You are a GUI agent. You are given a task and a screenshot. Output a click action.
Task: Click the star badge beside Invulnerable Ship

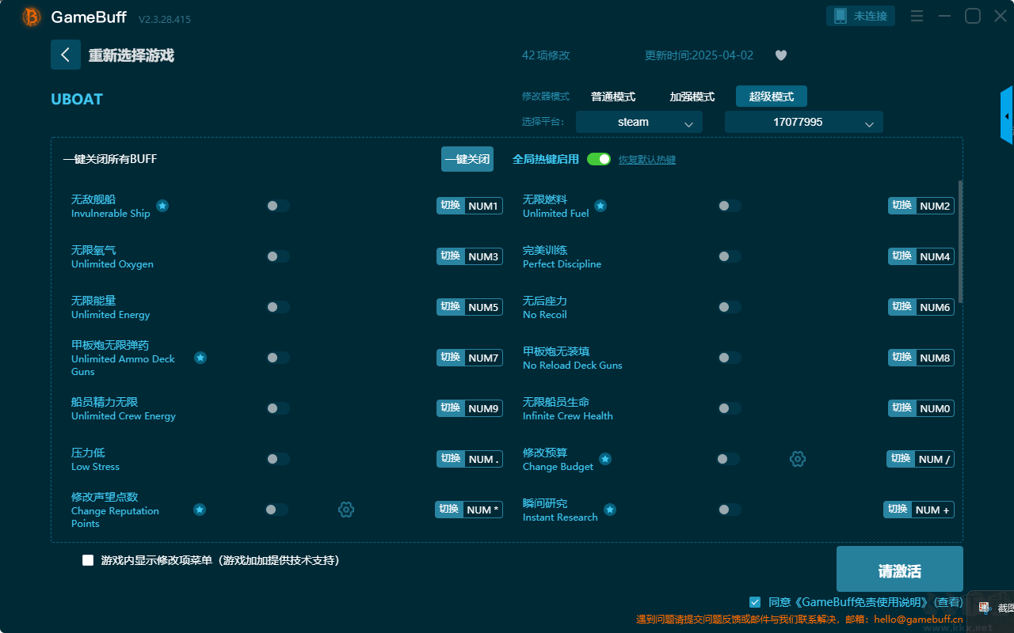coord(162,206)
